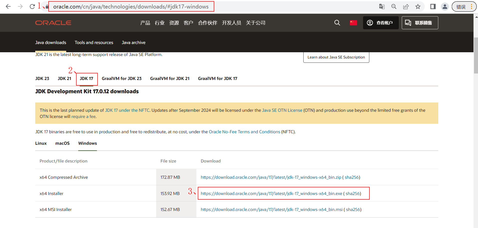Screen dimensions: 478x228
Task: Open the 资源 menu
Action: click(x=174, y=23)
